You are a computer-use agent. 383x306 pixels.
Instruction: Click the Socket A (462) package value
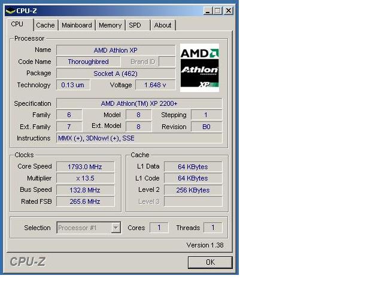(x=115, y=74)
